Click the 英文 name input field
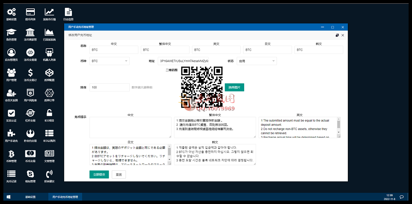412x204 pixels. 216,50
